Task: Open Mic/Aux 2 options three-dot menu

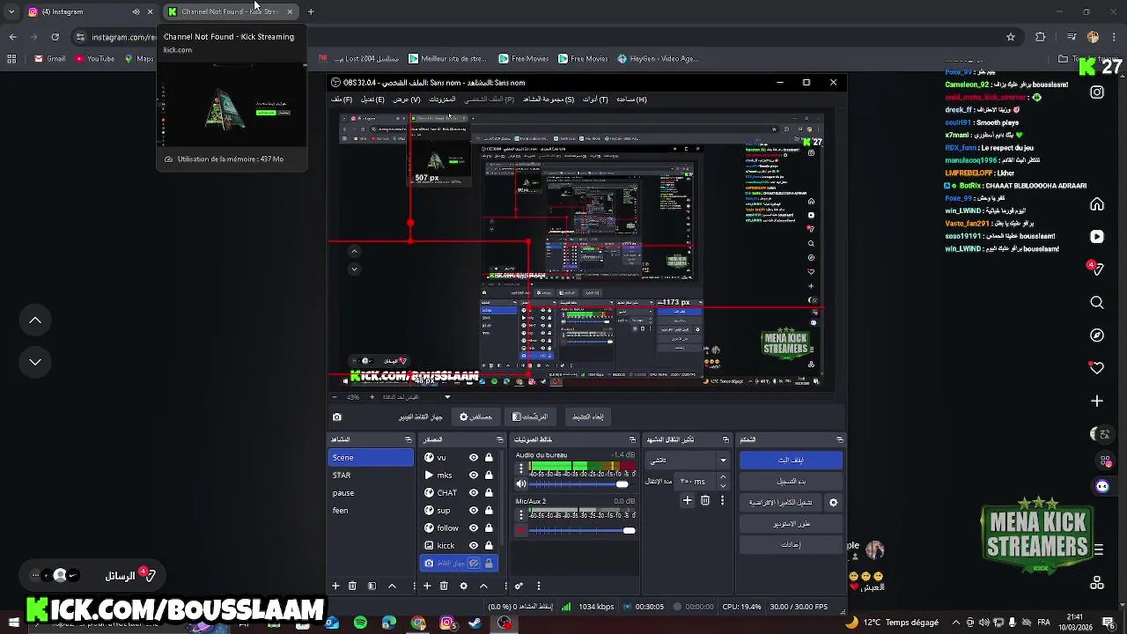Action: (520, 514)
